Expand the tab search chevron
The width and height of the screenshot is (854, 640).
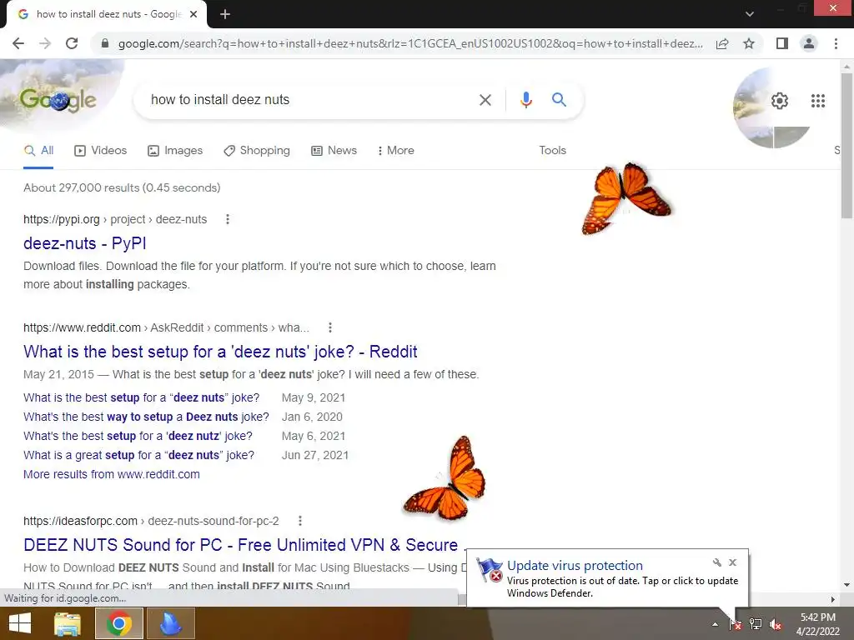coord(750,14)
